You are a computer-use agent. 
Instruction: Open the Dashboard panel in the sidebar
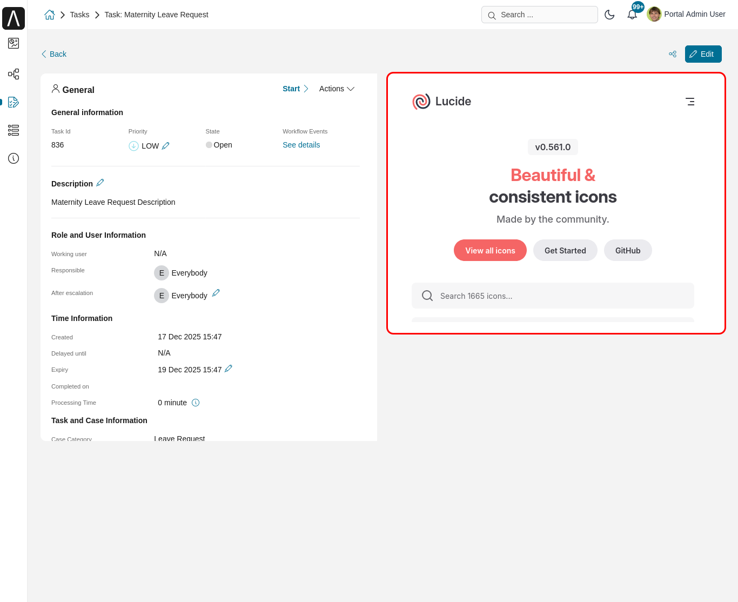[14, 43]
